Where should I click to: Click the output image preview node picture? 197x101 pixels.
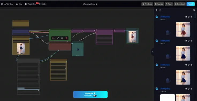[132, 37]
